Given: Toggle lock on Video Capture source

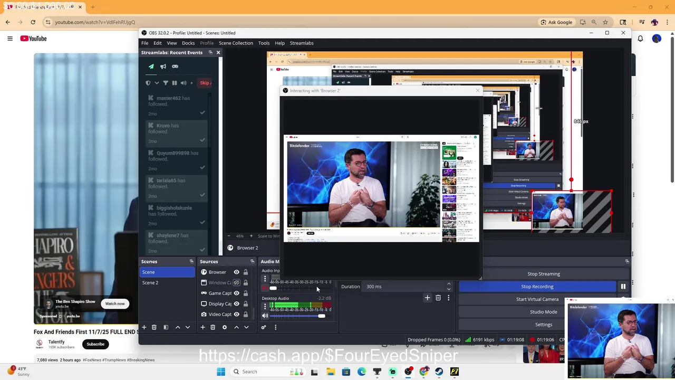Looking at the screenshot, I should 246,315.
